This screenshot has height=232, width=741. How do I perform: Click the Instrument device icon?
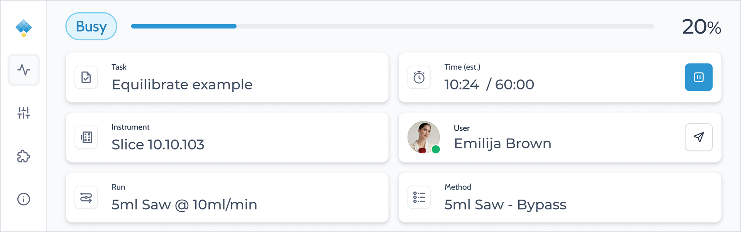coord(86,137)
